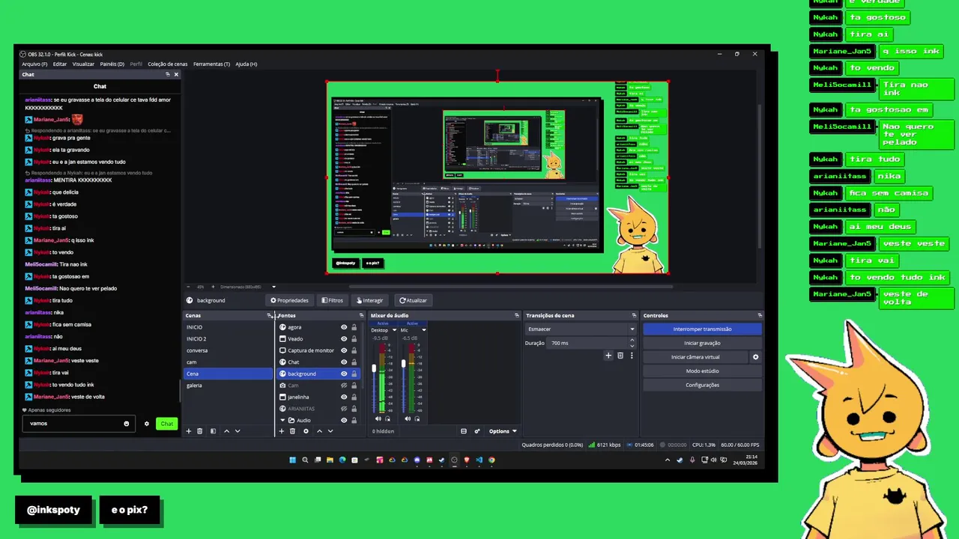Open the preview scaling dropdown
Image resolution: width=959 pixels, height=539 pixels.
pos(273,287)
